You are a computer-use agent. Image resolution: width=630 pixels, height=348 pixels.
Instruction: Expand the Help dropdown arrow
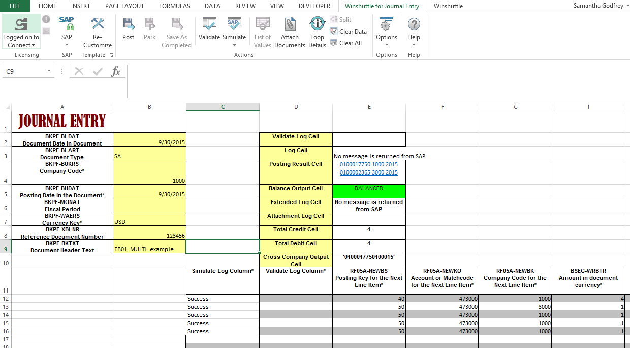tap(414, 45)
